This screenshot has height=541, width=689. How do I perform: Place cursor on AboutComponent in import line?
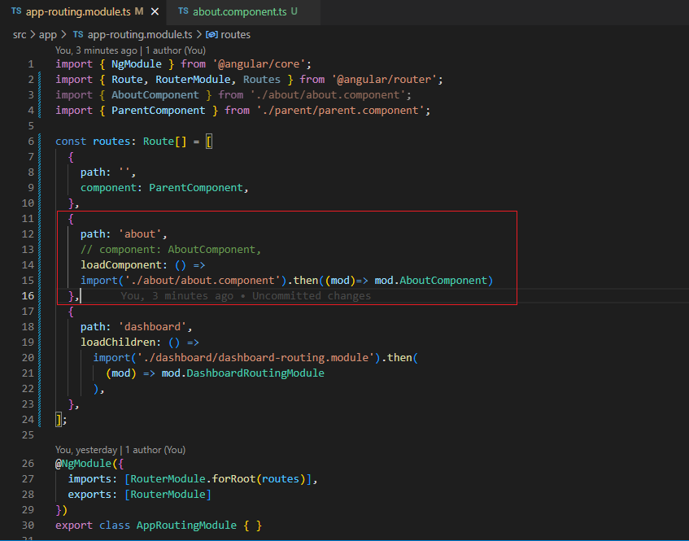155,95
